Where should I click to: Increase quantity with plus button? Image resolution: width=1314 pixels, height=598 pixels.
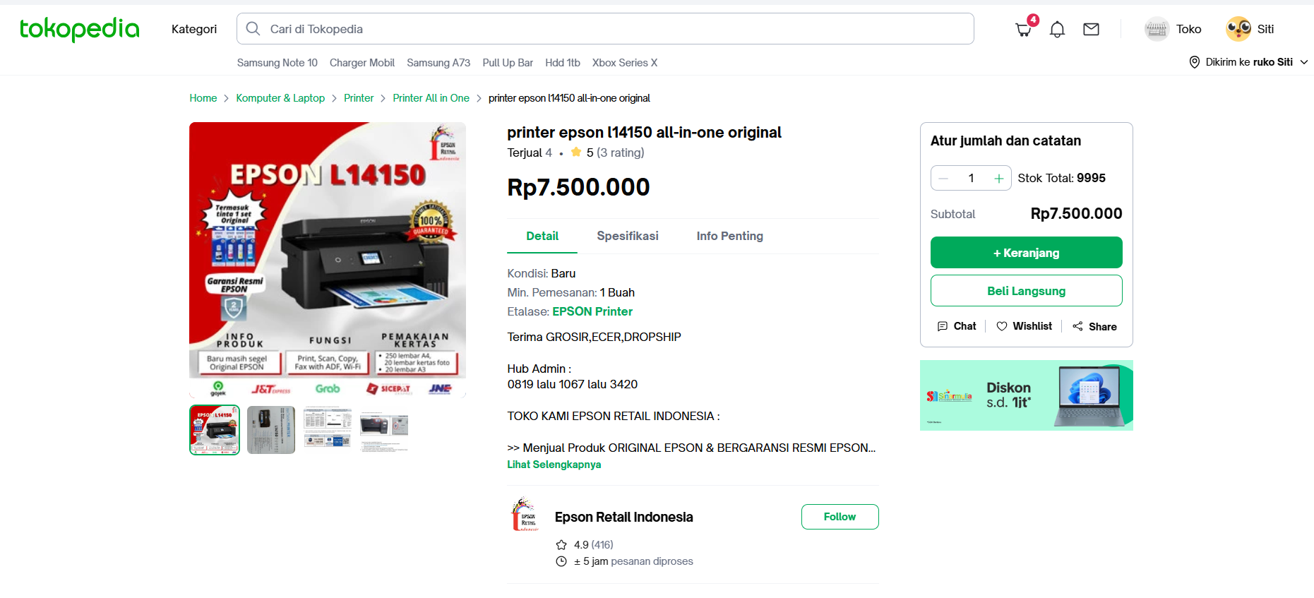pyautogui.click(x=998, y=179)
